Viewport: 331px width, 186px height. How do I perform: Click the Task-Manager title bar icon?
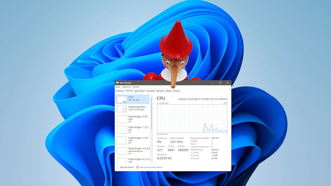tap(117, 83)
